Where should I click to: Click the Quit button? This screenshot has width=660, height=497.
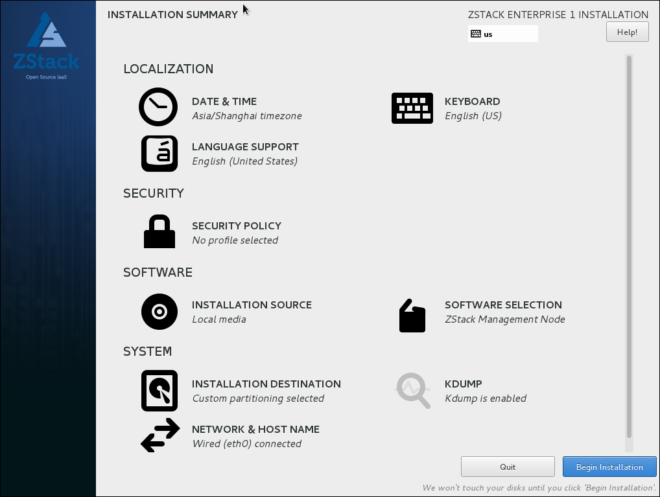click(508, 467)
